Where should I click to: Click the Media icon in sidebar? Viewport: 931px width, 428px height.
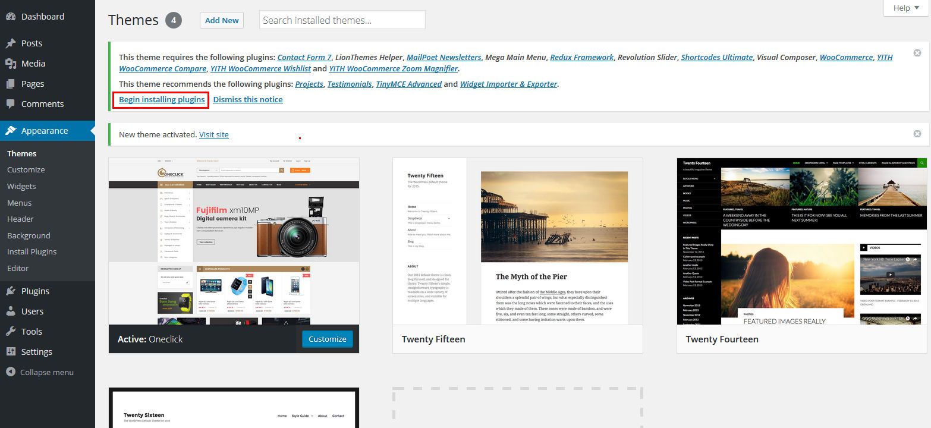(11, 64)
